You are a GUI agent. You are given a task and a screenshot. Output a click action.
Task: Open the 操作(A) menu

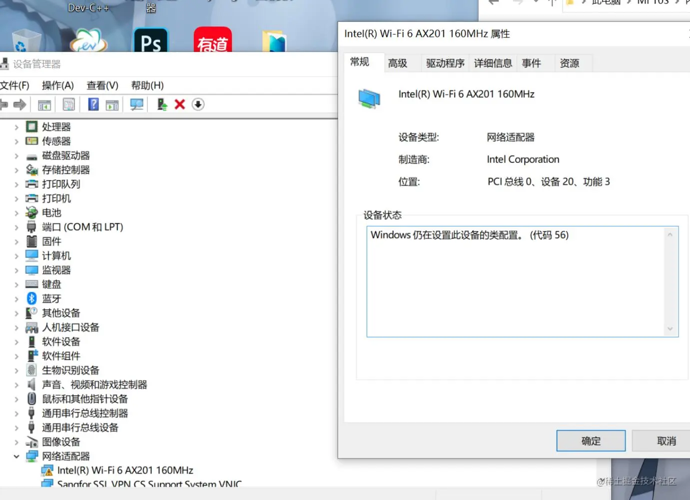pyautogui.click(x=57, y=85)
